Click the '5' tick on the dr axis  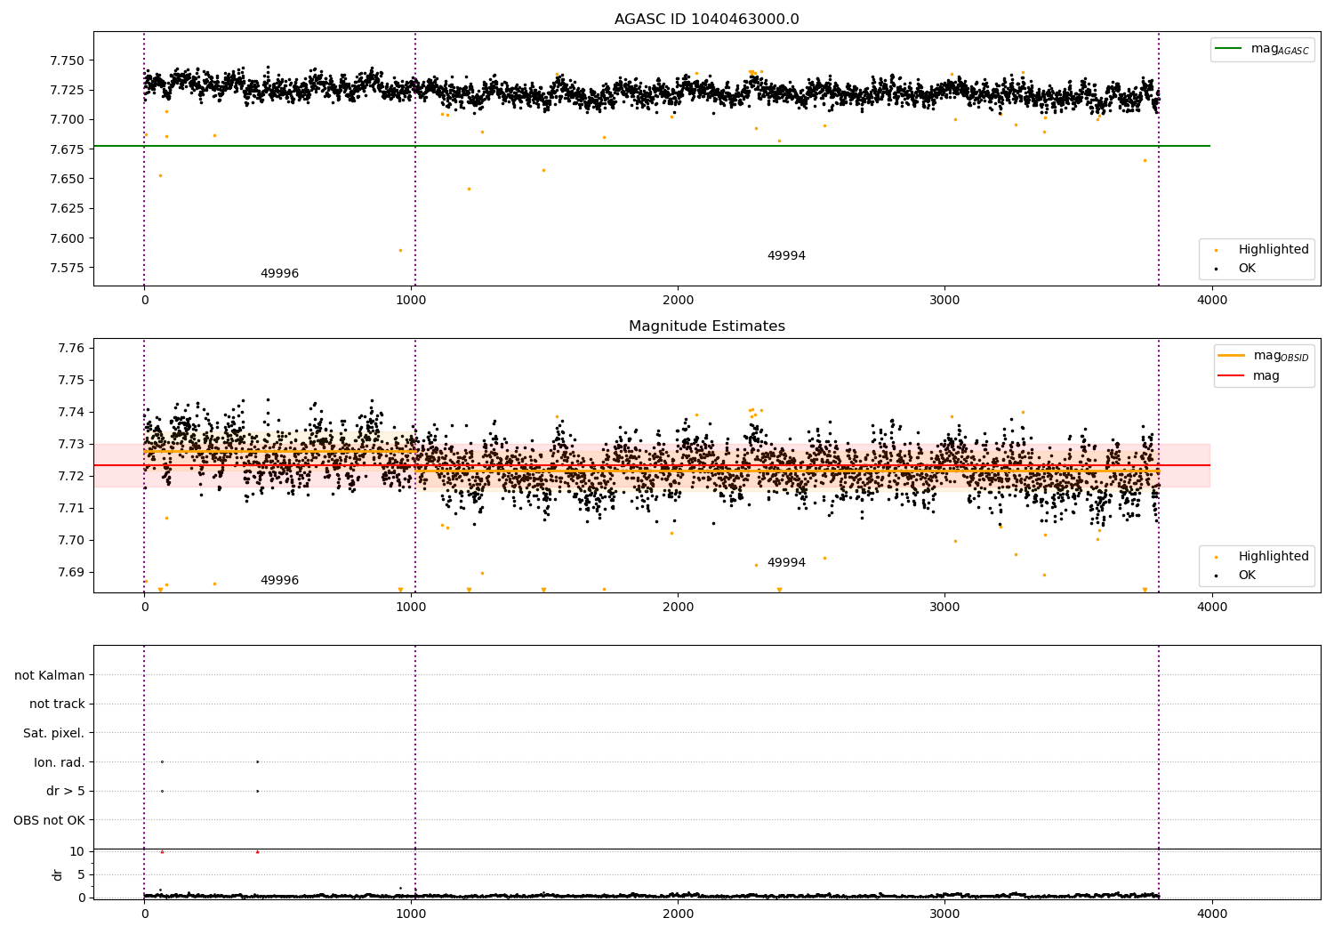(81, 874)
